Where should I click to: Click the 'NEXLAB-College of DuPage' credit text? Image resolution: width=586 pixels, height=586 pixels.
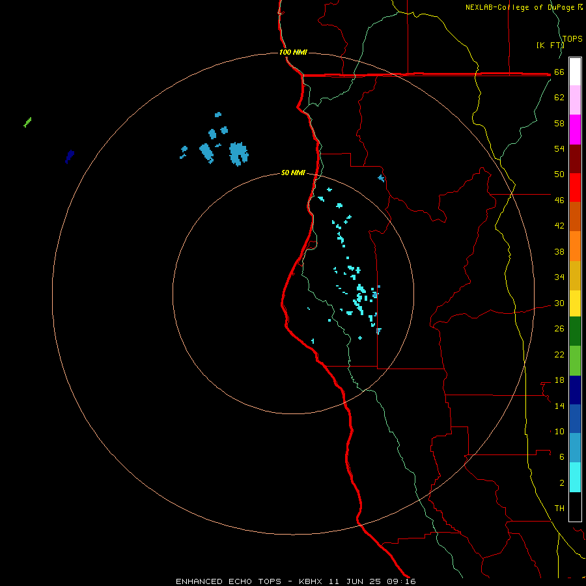pyautogui.click(x=521, y=7)
